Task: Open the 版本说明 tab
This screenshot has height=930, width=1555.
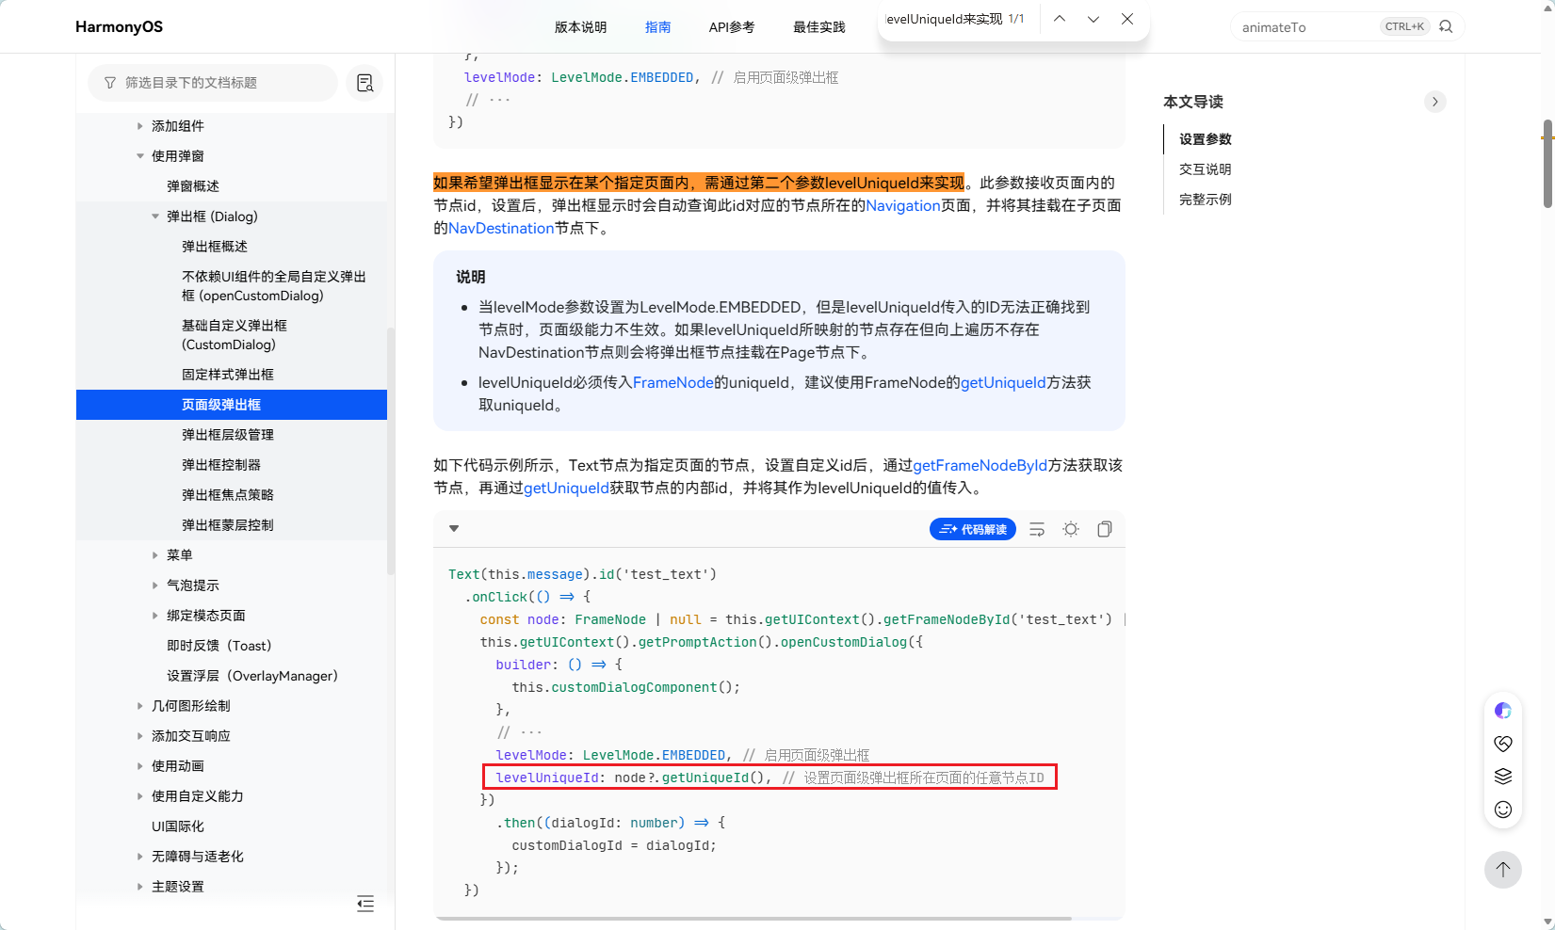Action: click(x=580, y=27)
